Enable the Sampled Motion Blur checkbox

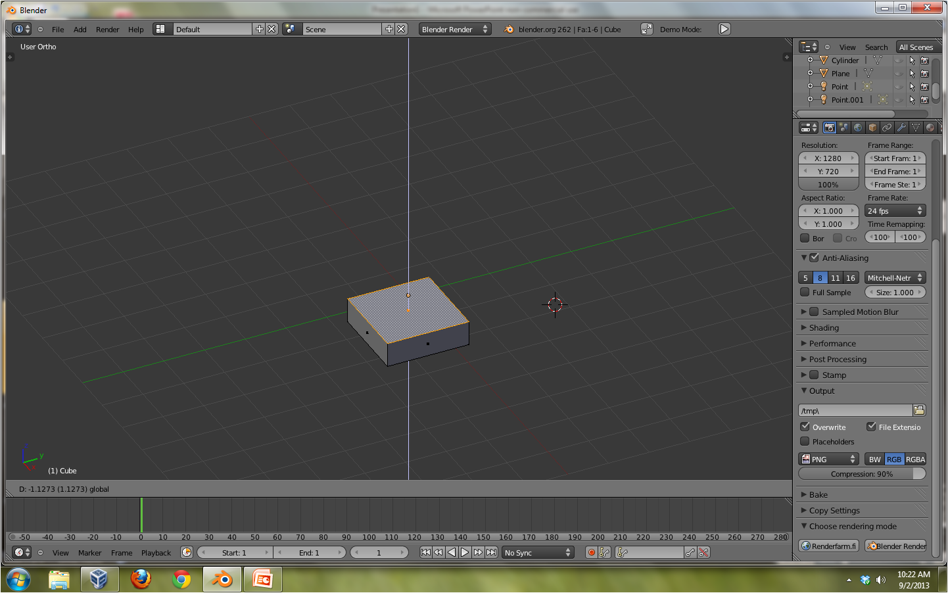(x=814, y=312)
